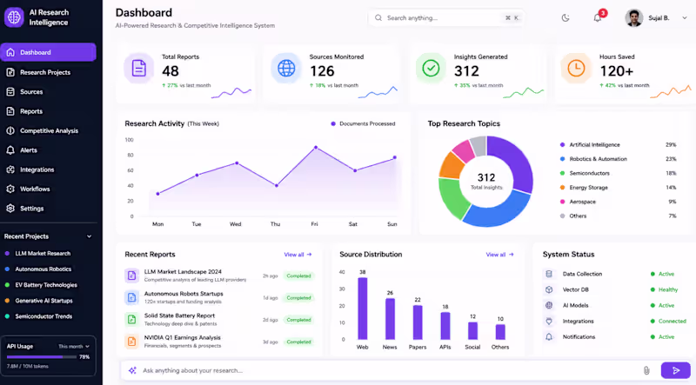
Task: Click the Workflows gear icon
Action: click(10, 189)
